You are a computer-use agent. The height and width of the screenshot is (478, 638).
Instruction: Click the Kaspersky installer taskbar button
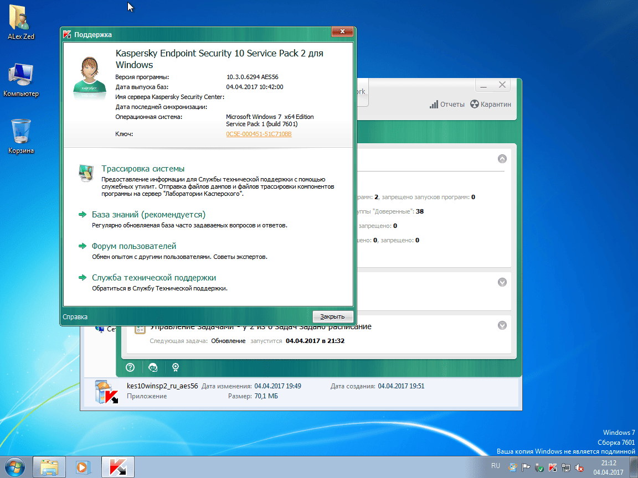tap(117, 467)
